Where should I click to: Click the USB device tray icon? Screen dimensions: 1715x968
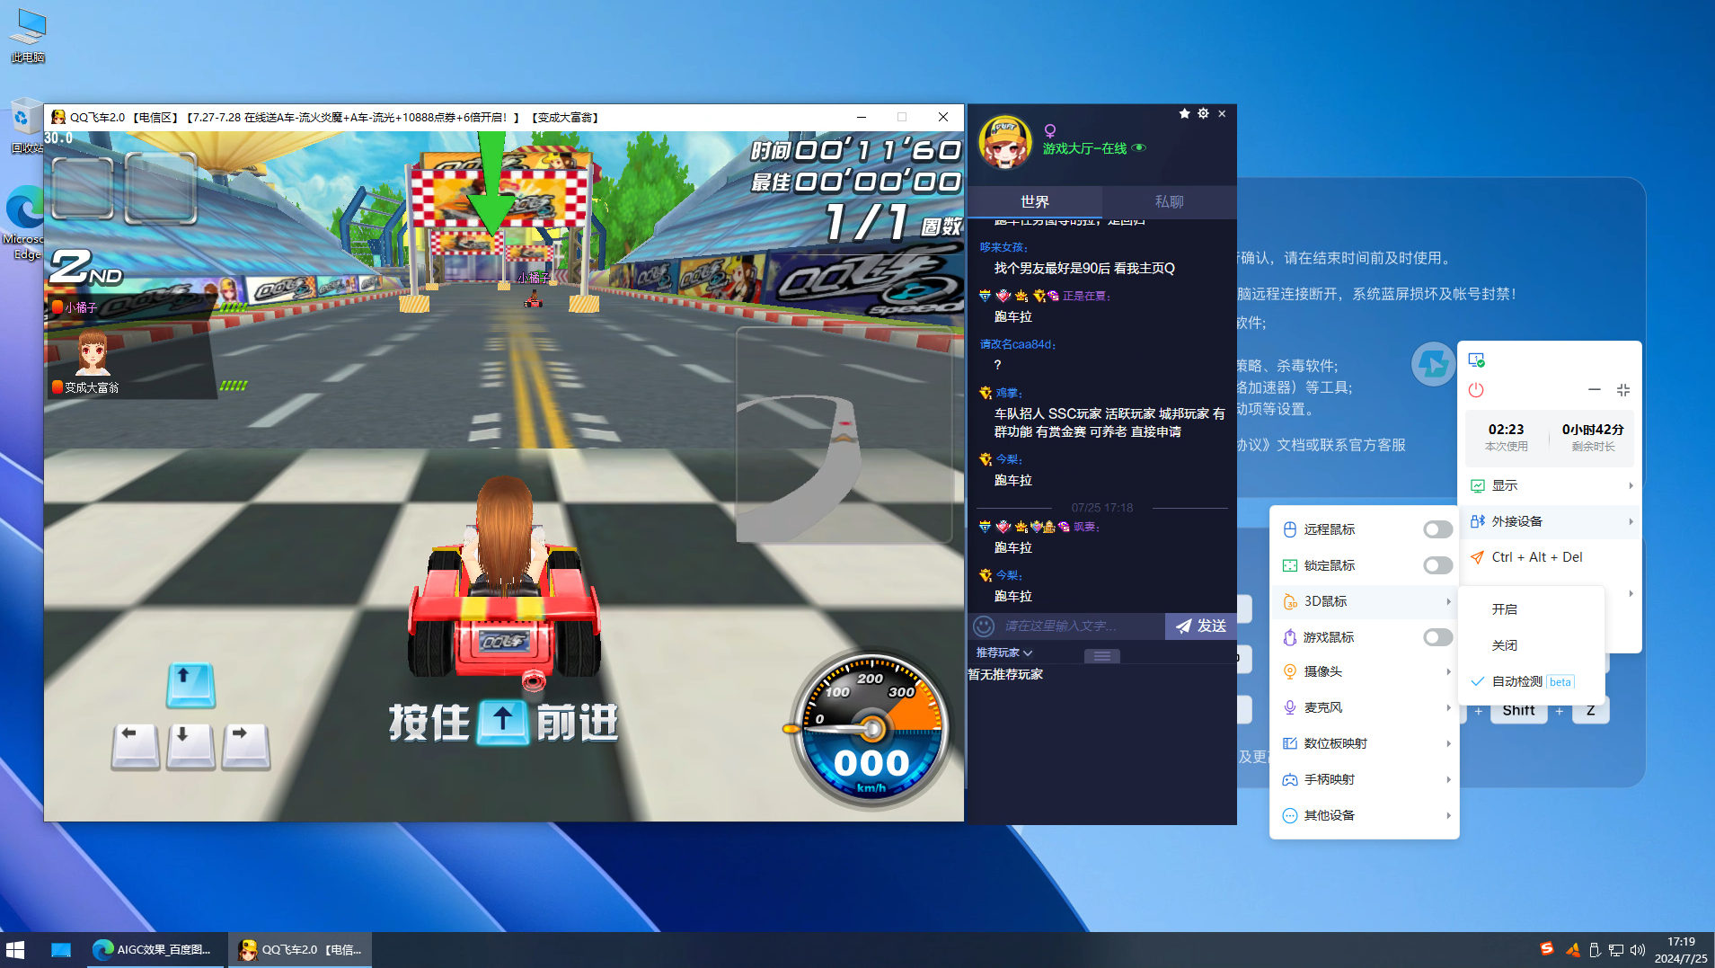[x=1595, y=950]
